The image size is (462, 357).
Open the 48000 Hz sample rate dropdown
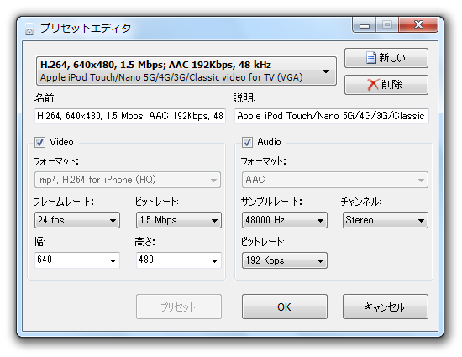(x=284, y=220)
